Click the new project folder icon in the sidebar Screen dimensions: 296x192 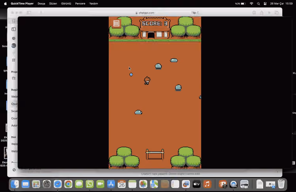(x=13, y=78)
